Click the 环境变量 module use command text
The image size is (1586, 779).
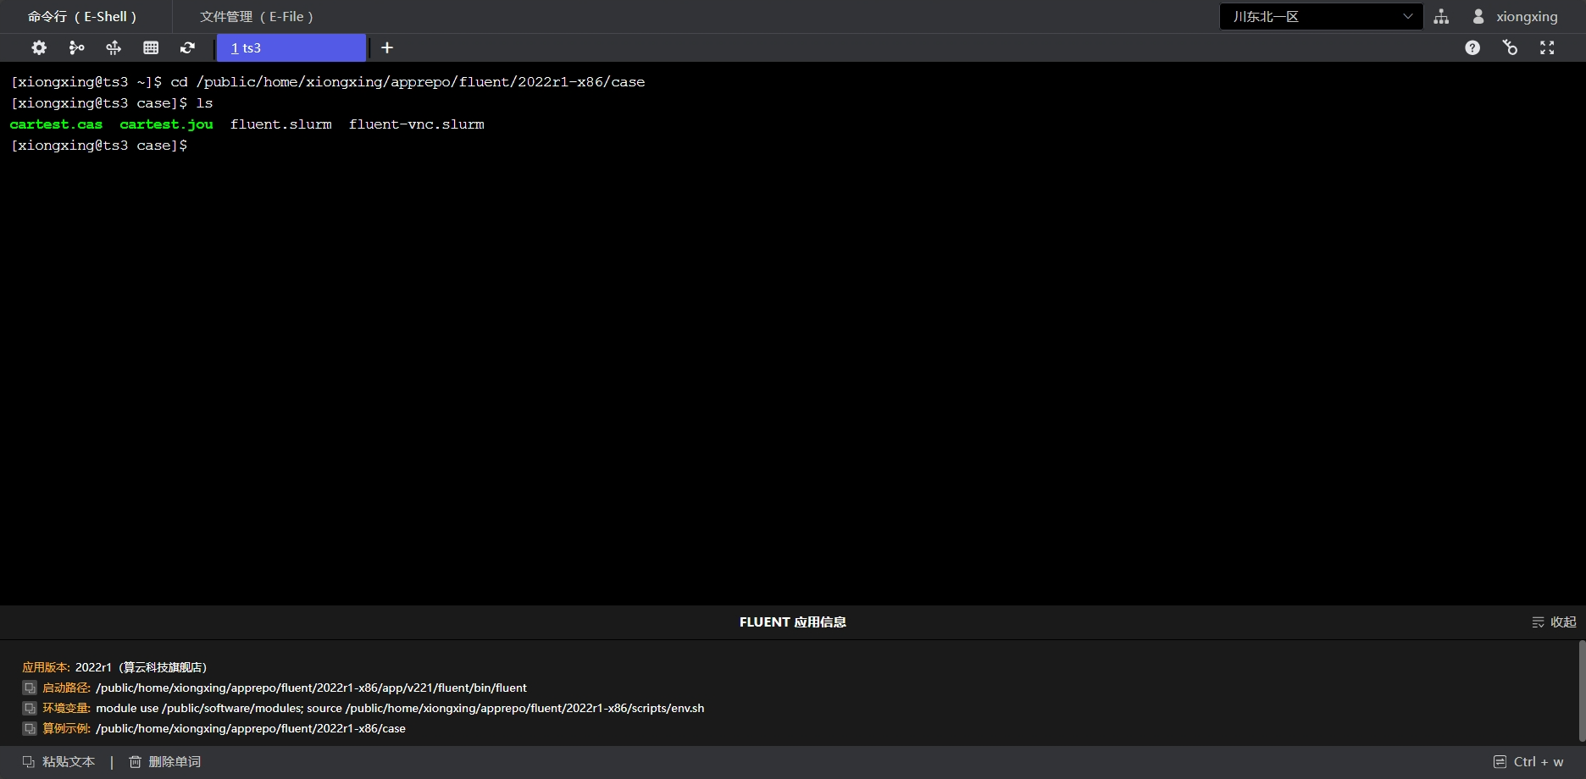click(400, 709)
